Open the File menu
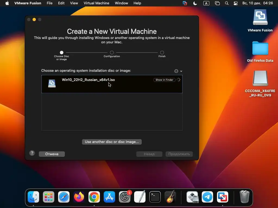278x208 pixels. pos(49,3)
